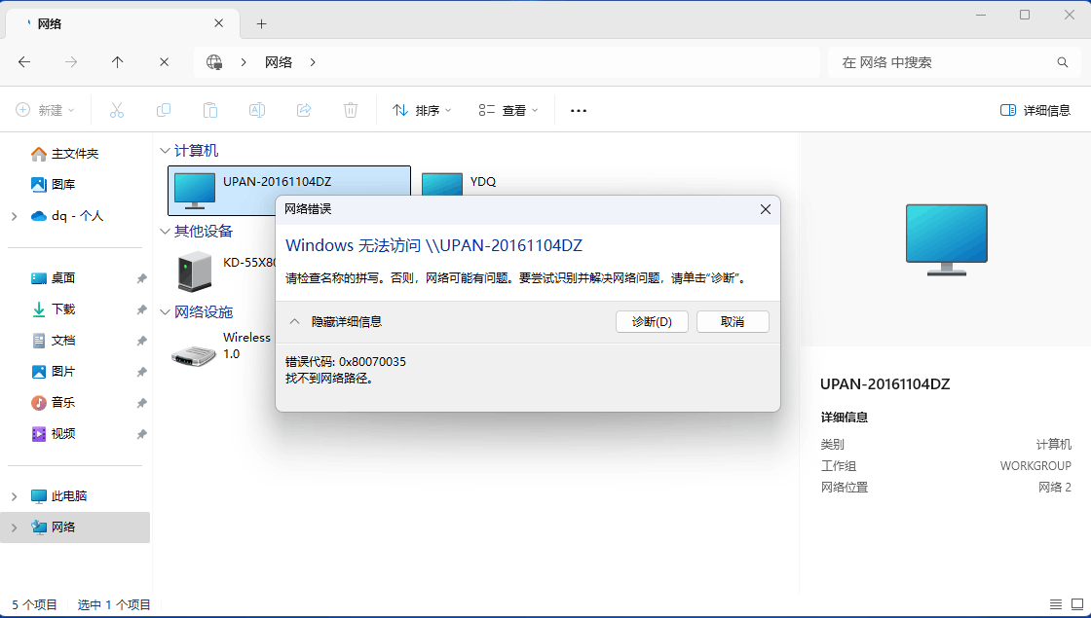Unpin 桌面 using its pin icon

pyautogui.click(x=141, y=278)
